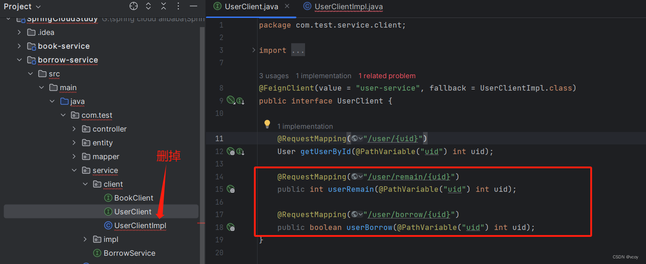Click the endpoint gutter icon on line 15
The width and height of the screenshot is (646, 264).
coord(231,189)
